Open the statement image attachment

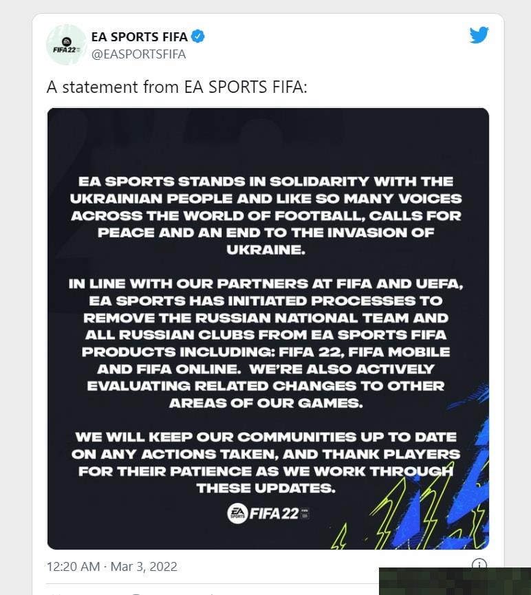tap(268, 329)
